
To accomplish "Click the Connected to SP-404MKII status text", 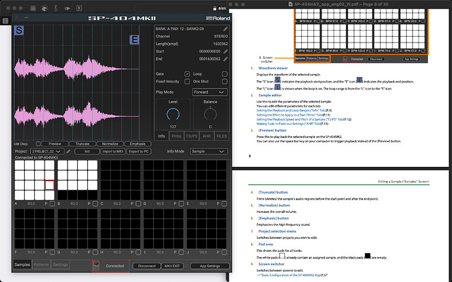I will point(36,158).
